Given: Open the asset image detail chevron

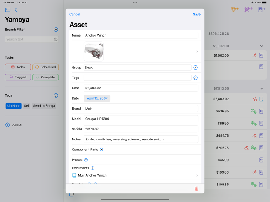Looking at the screenshot, I should [197, 51].
